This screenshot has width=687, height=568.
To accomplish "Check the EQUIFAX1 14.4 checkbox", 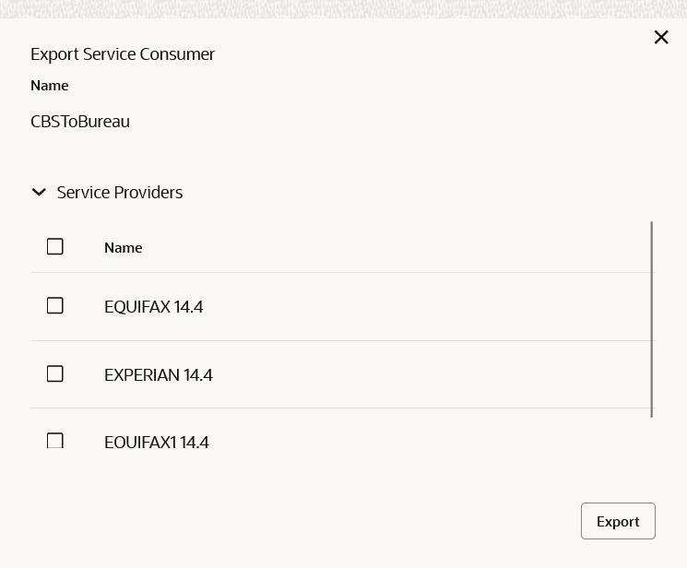I will point(54,441).
